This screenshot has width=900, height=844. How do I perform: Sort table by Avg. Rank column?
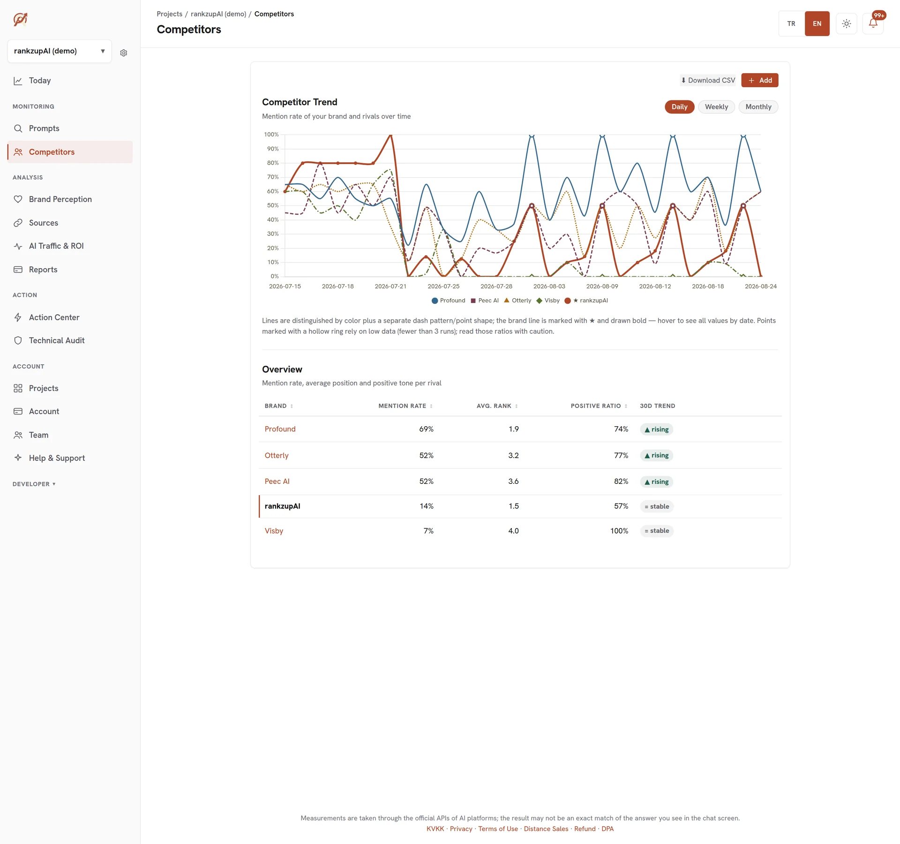pyautogui.click(x=497, y=406)
